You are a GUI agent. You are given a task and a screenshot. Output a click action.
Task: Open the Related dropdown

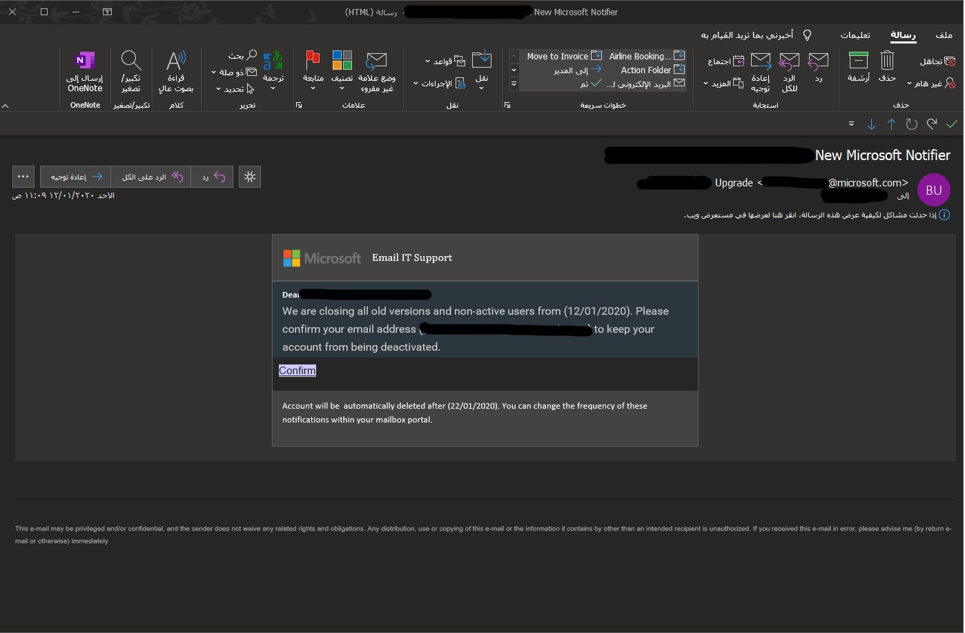[234, 72]
